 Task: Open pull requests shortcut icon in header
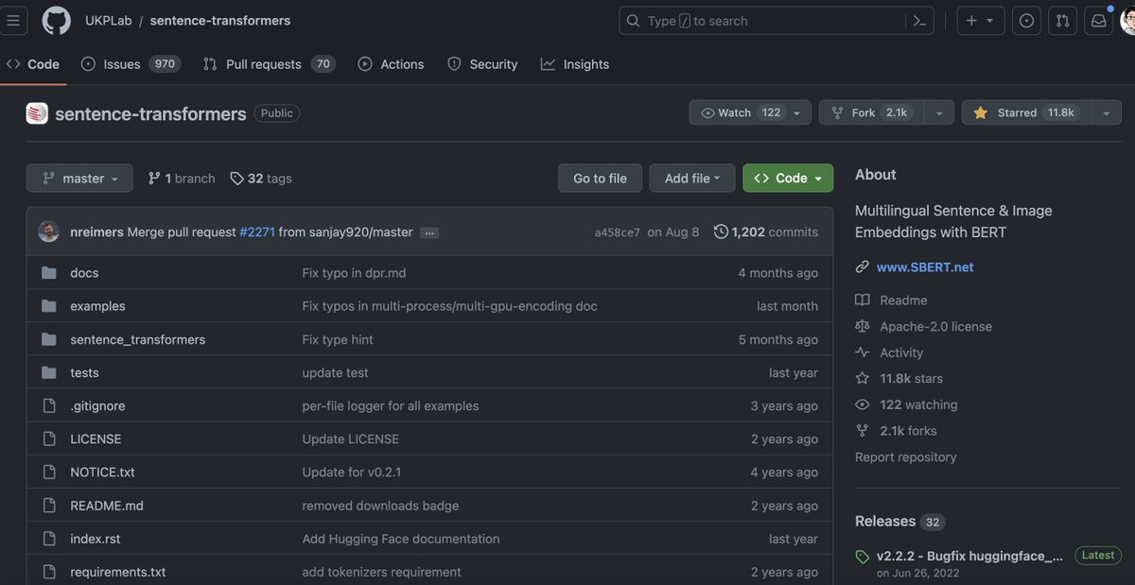click(1062, 21)
